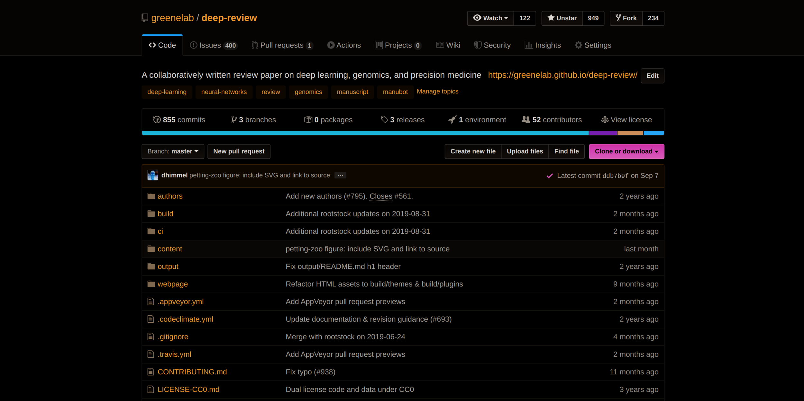Switch to the Issues tab
This screenshot has height=401, width=804.
(x=213, y=45)
